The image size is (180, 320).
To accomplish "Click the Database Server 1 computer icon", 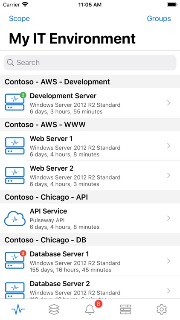I will [x=15, y=260].
